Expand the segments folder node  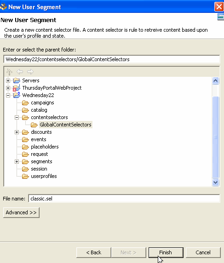click(x=17, y=161)
